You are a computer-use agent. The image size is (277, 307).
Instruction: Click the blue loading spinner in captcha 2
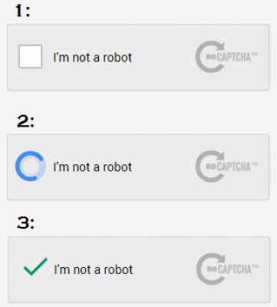click(31, 167)
